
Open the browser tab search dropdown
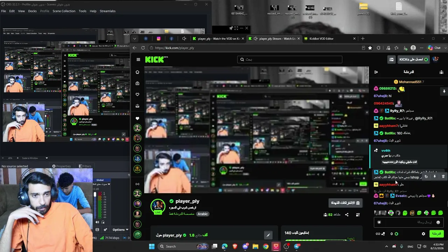pyautogui.click(x=135, y=38)
